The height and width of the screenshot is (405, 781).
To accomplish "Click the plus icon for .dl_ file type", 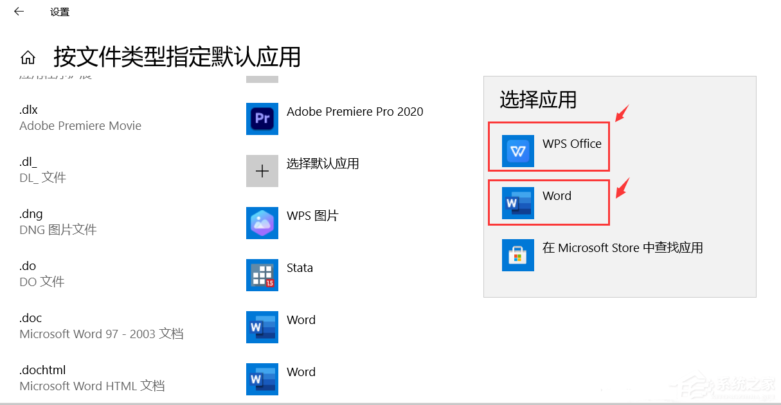I will click(262, 171).
